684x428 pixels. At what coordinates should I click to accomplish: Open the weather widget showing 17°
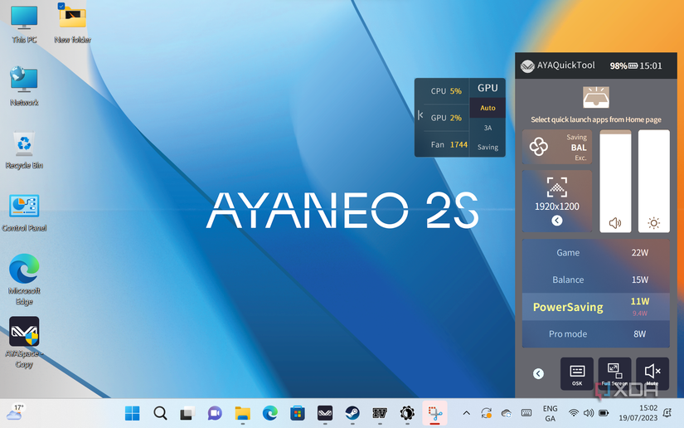tap(15, 412)
